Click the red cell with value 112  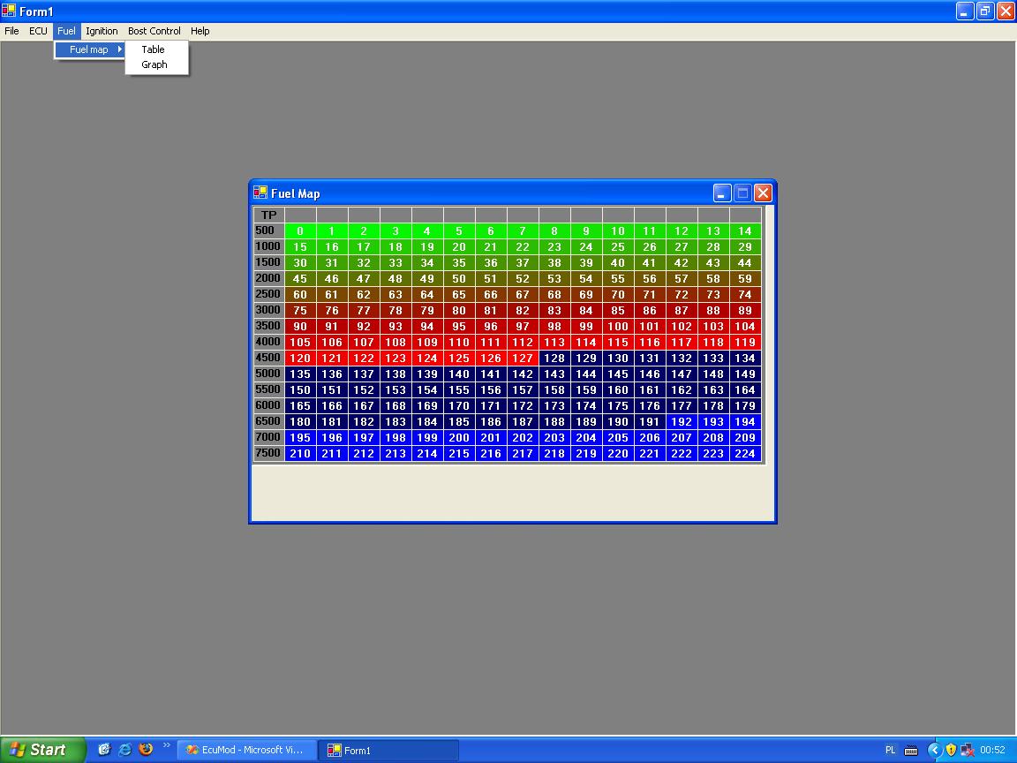click(x=523, y=343)
